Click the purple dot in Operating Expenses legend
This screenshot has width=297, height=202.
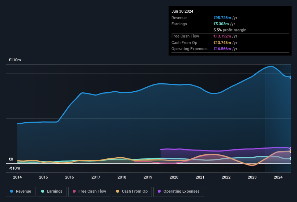[159, 191]
